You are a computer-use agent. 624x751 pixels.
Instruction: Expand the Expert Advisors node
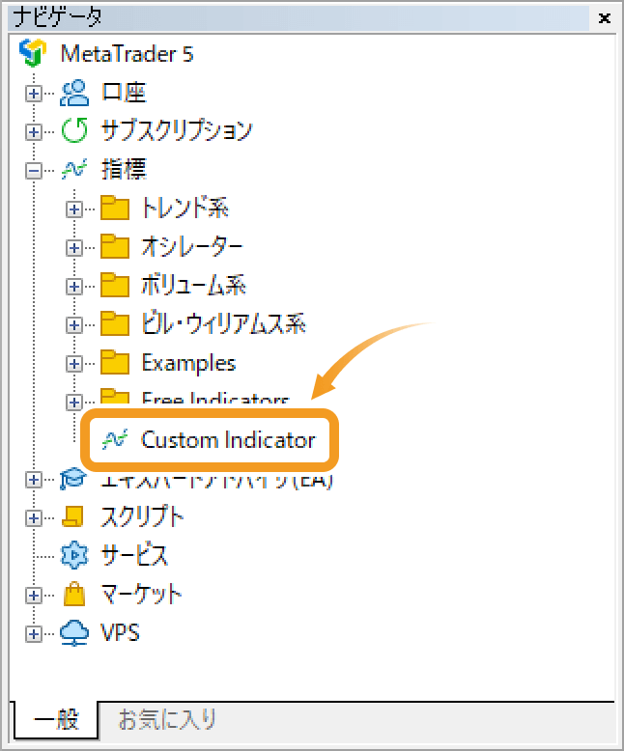pos(33,480)
